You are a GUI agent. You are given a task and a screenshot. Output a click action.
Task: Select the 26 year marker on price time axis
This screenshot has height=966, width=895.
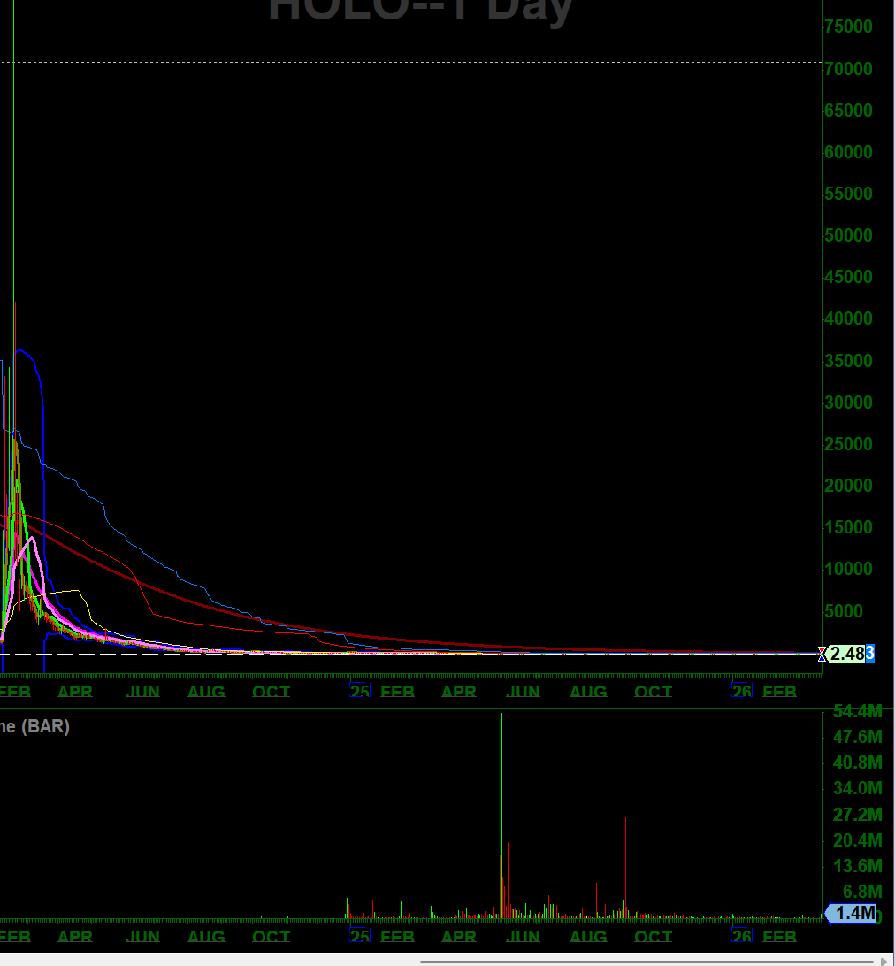coord(742,691)
